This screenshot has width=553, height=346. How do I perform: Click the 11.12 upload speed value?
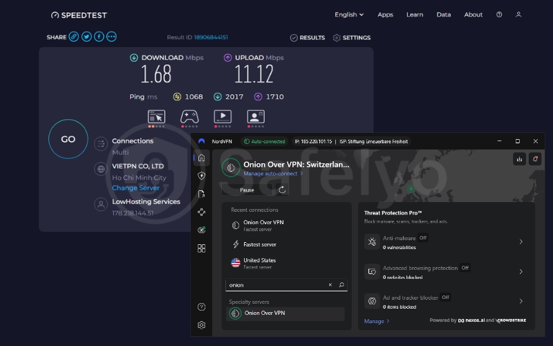[x=254, y=74]
